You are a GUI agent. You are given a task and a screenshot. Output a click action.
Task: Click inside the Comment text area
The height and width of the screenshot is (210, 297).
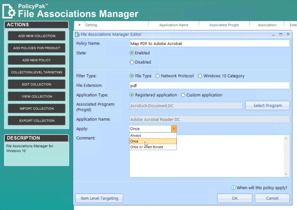(206, 156)
